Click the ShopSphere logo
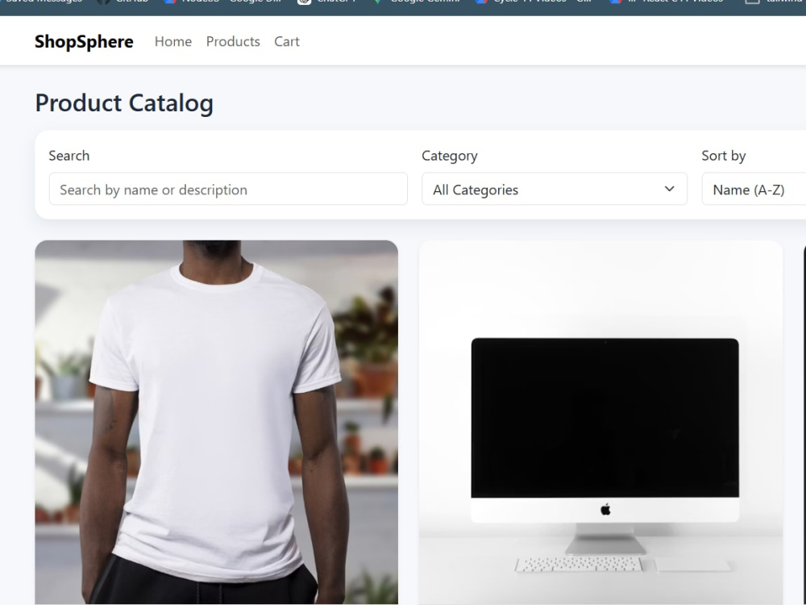Screen dimensions: 806x605 (x=84, y=42)
